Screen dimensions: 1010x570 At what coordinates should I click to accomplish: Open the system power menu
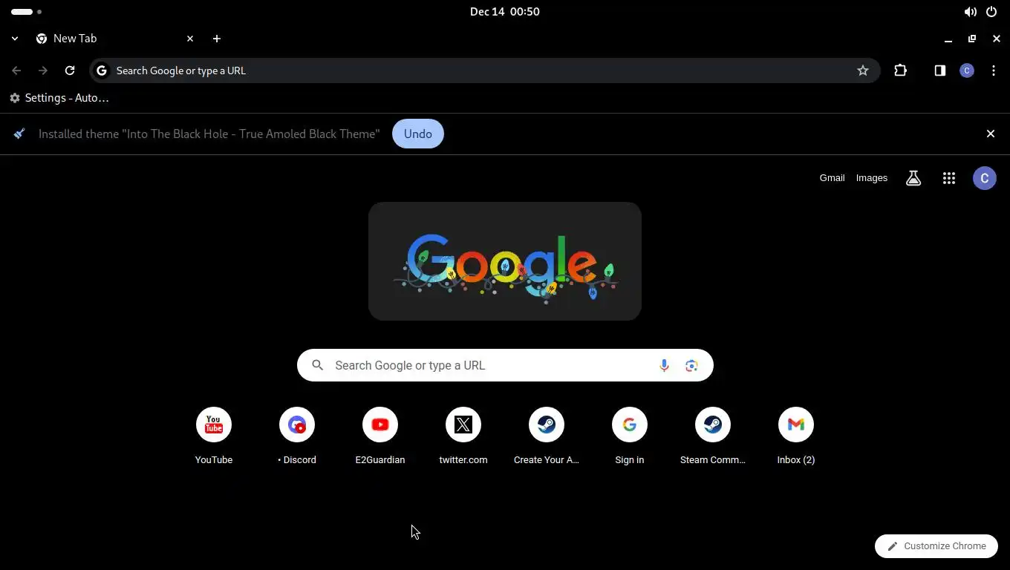click(991, 12)
